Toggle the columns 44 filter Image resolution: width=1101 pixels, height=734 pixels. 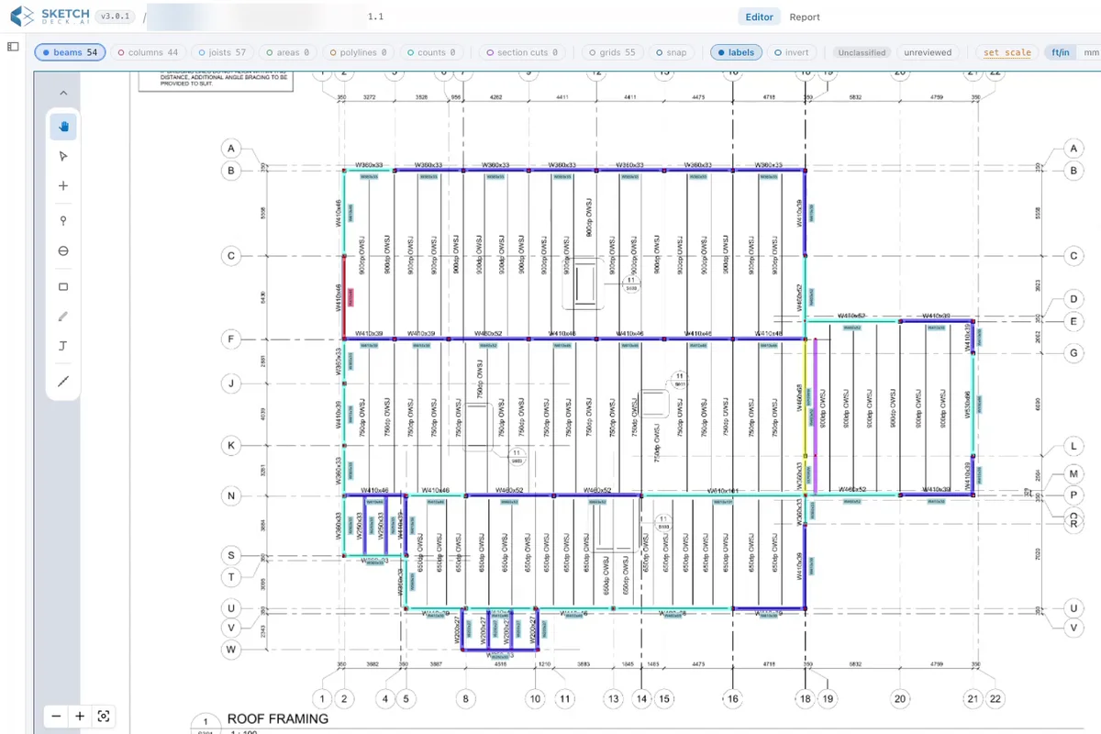(149, 52)
